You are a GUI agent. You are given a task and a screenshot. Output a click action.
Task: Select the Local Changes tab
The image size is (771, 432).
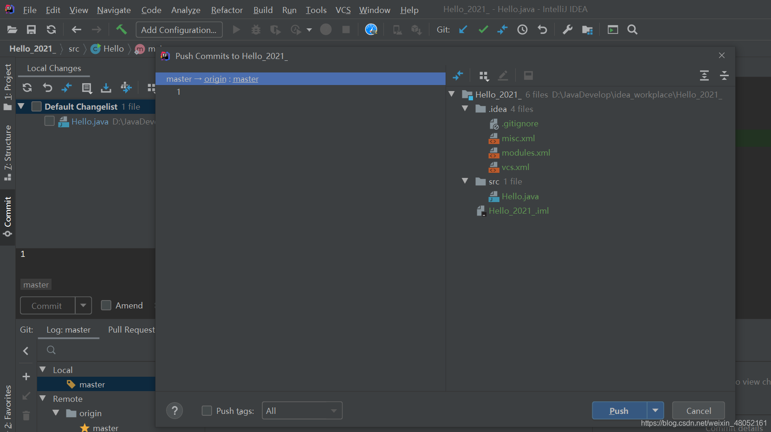54,68
